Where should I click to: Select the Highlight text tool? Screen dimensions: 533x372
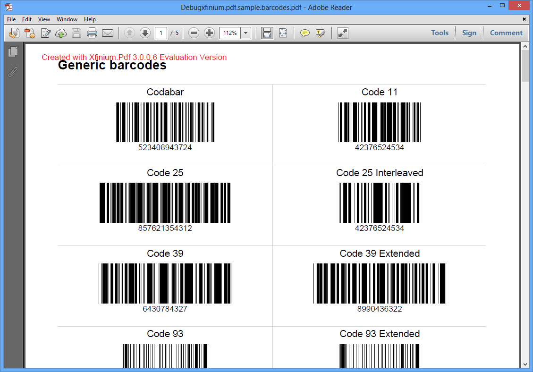point(321,33)
